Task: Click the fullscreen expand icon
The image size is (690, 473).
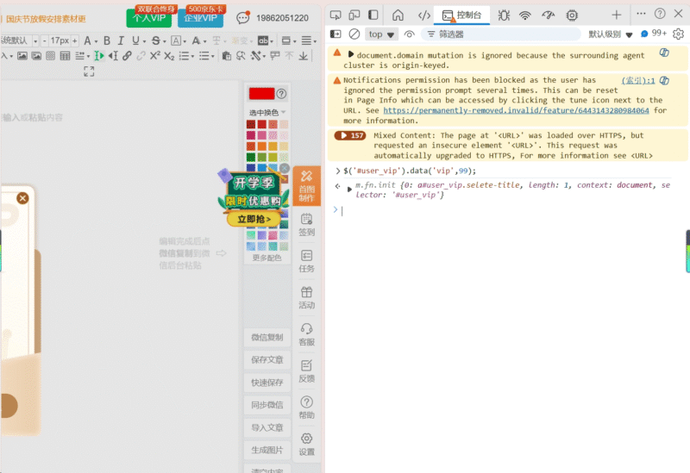Action: point(89,72)
